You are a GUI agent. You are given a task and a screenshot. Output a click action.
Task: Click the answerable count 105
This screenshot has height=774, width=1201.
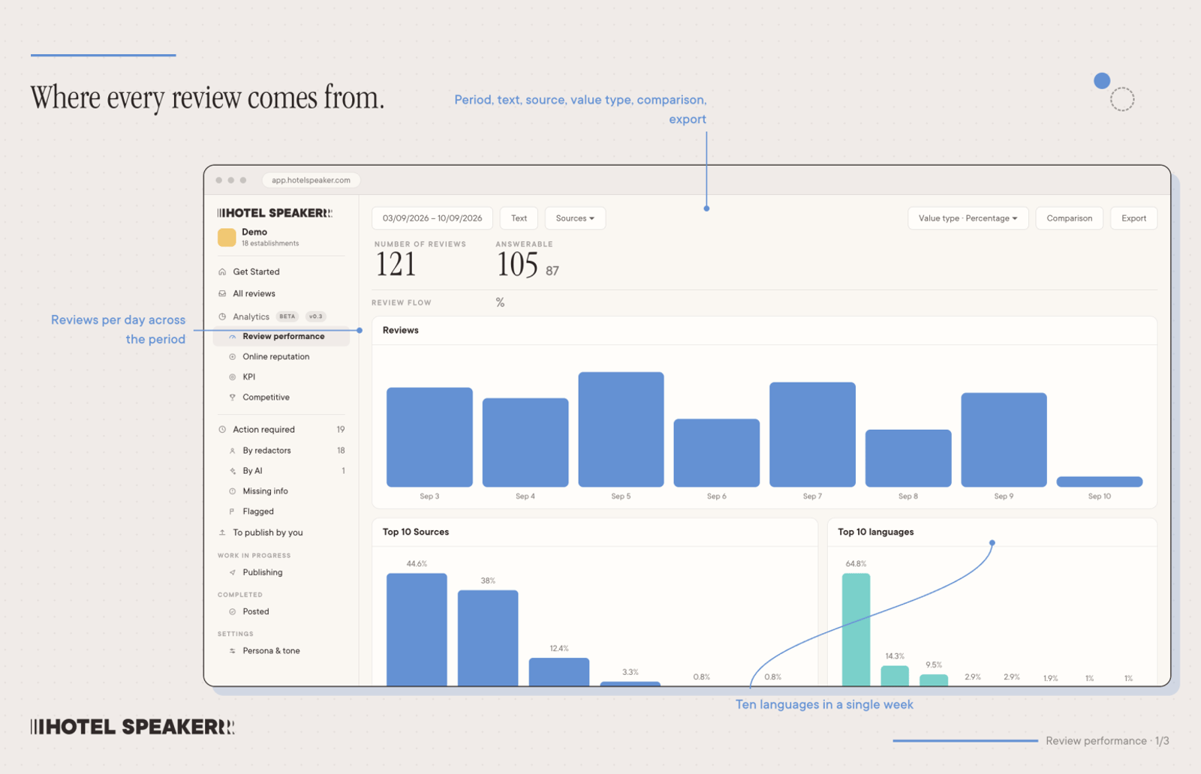518,264
